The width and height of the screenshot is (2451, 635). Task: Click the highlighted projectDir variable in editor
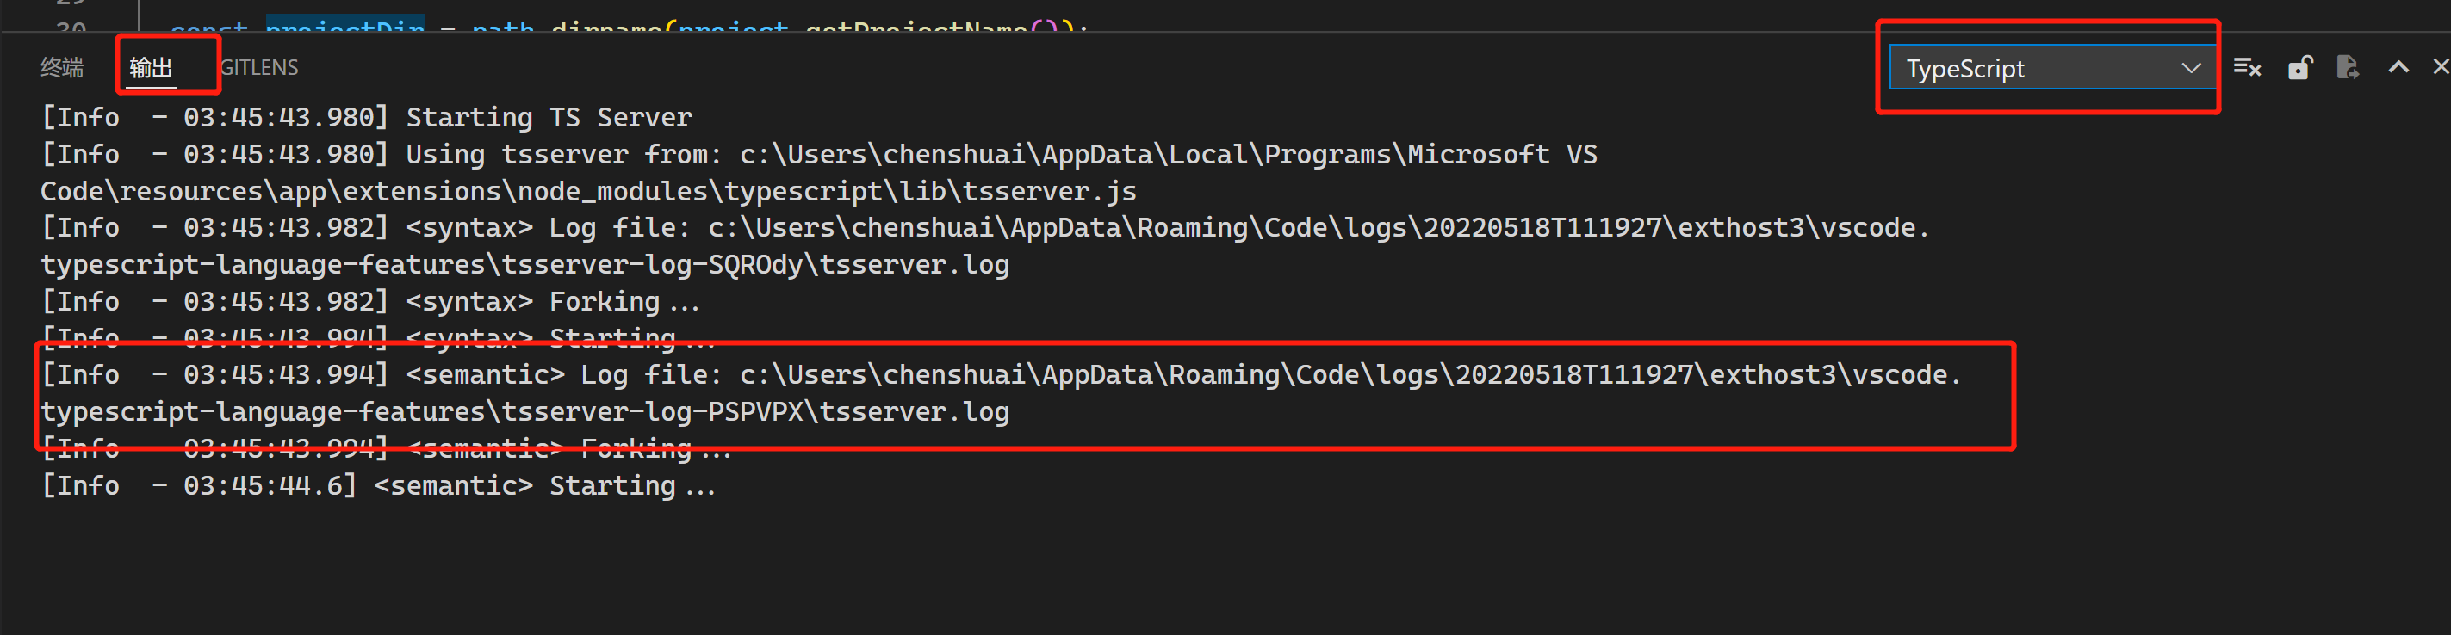tap(344, 25)
